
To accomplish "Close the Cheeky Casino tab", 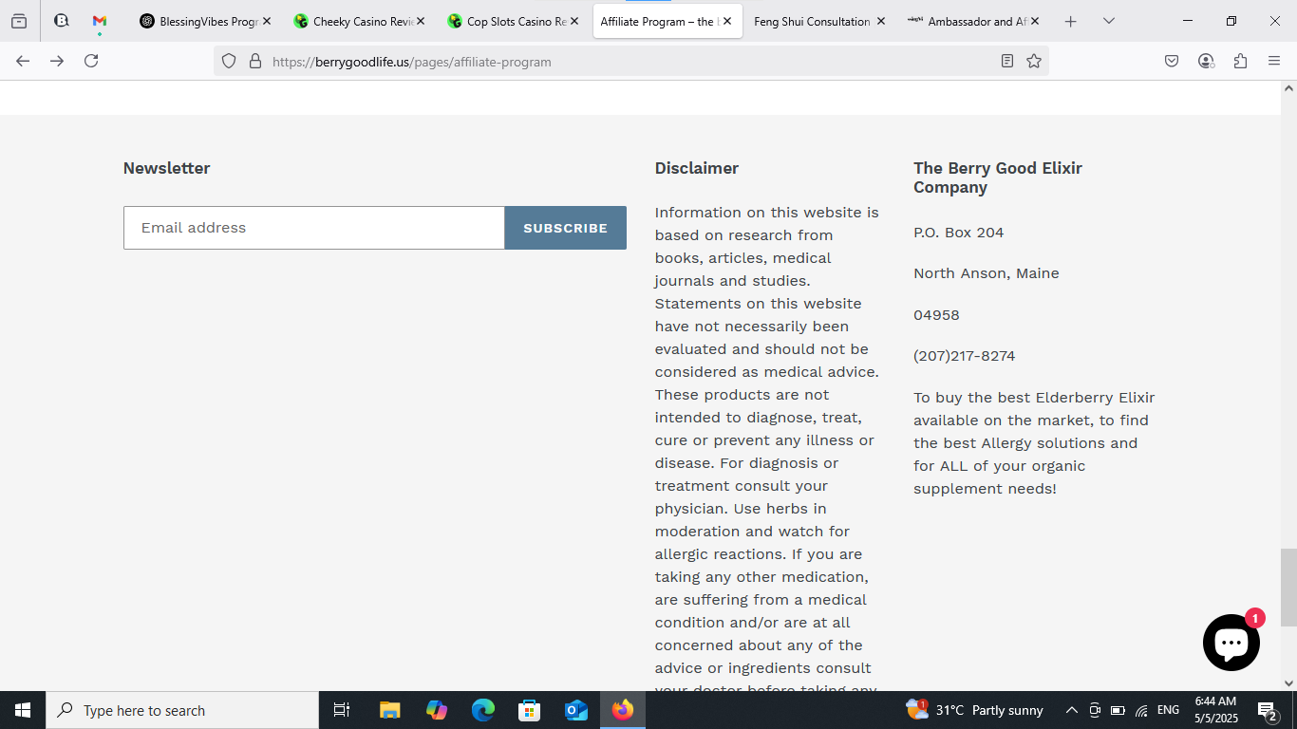I will (421, 21).
